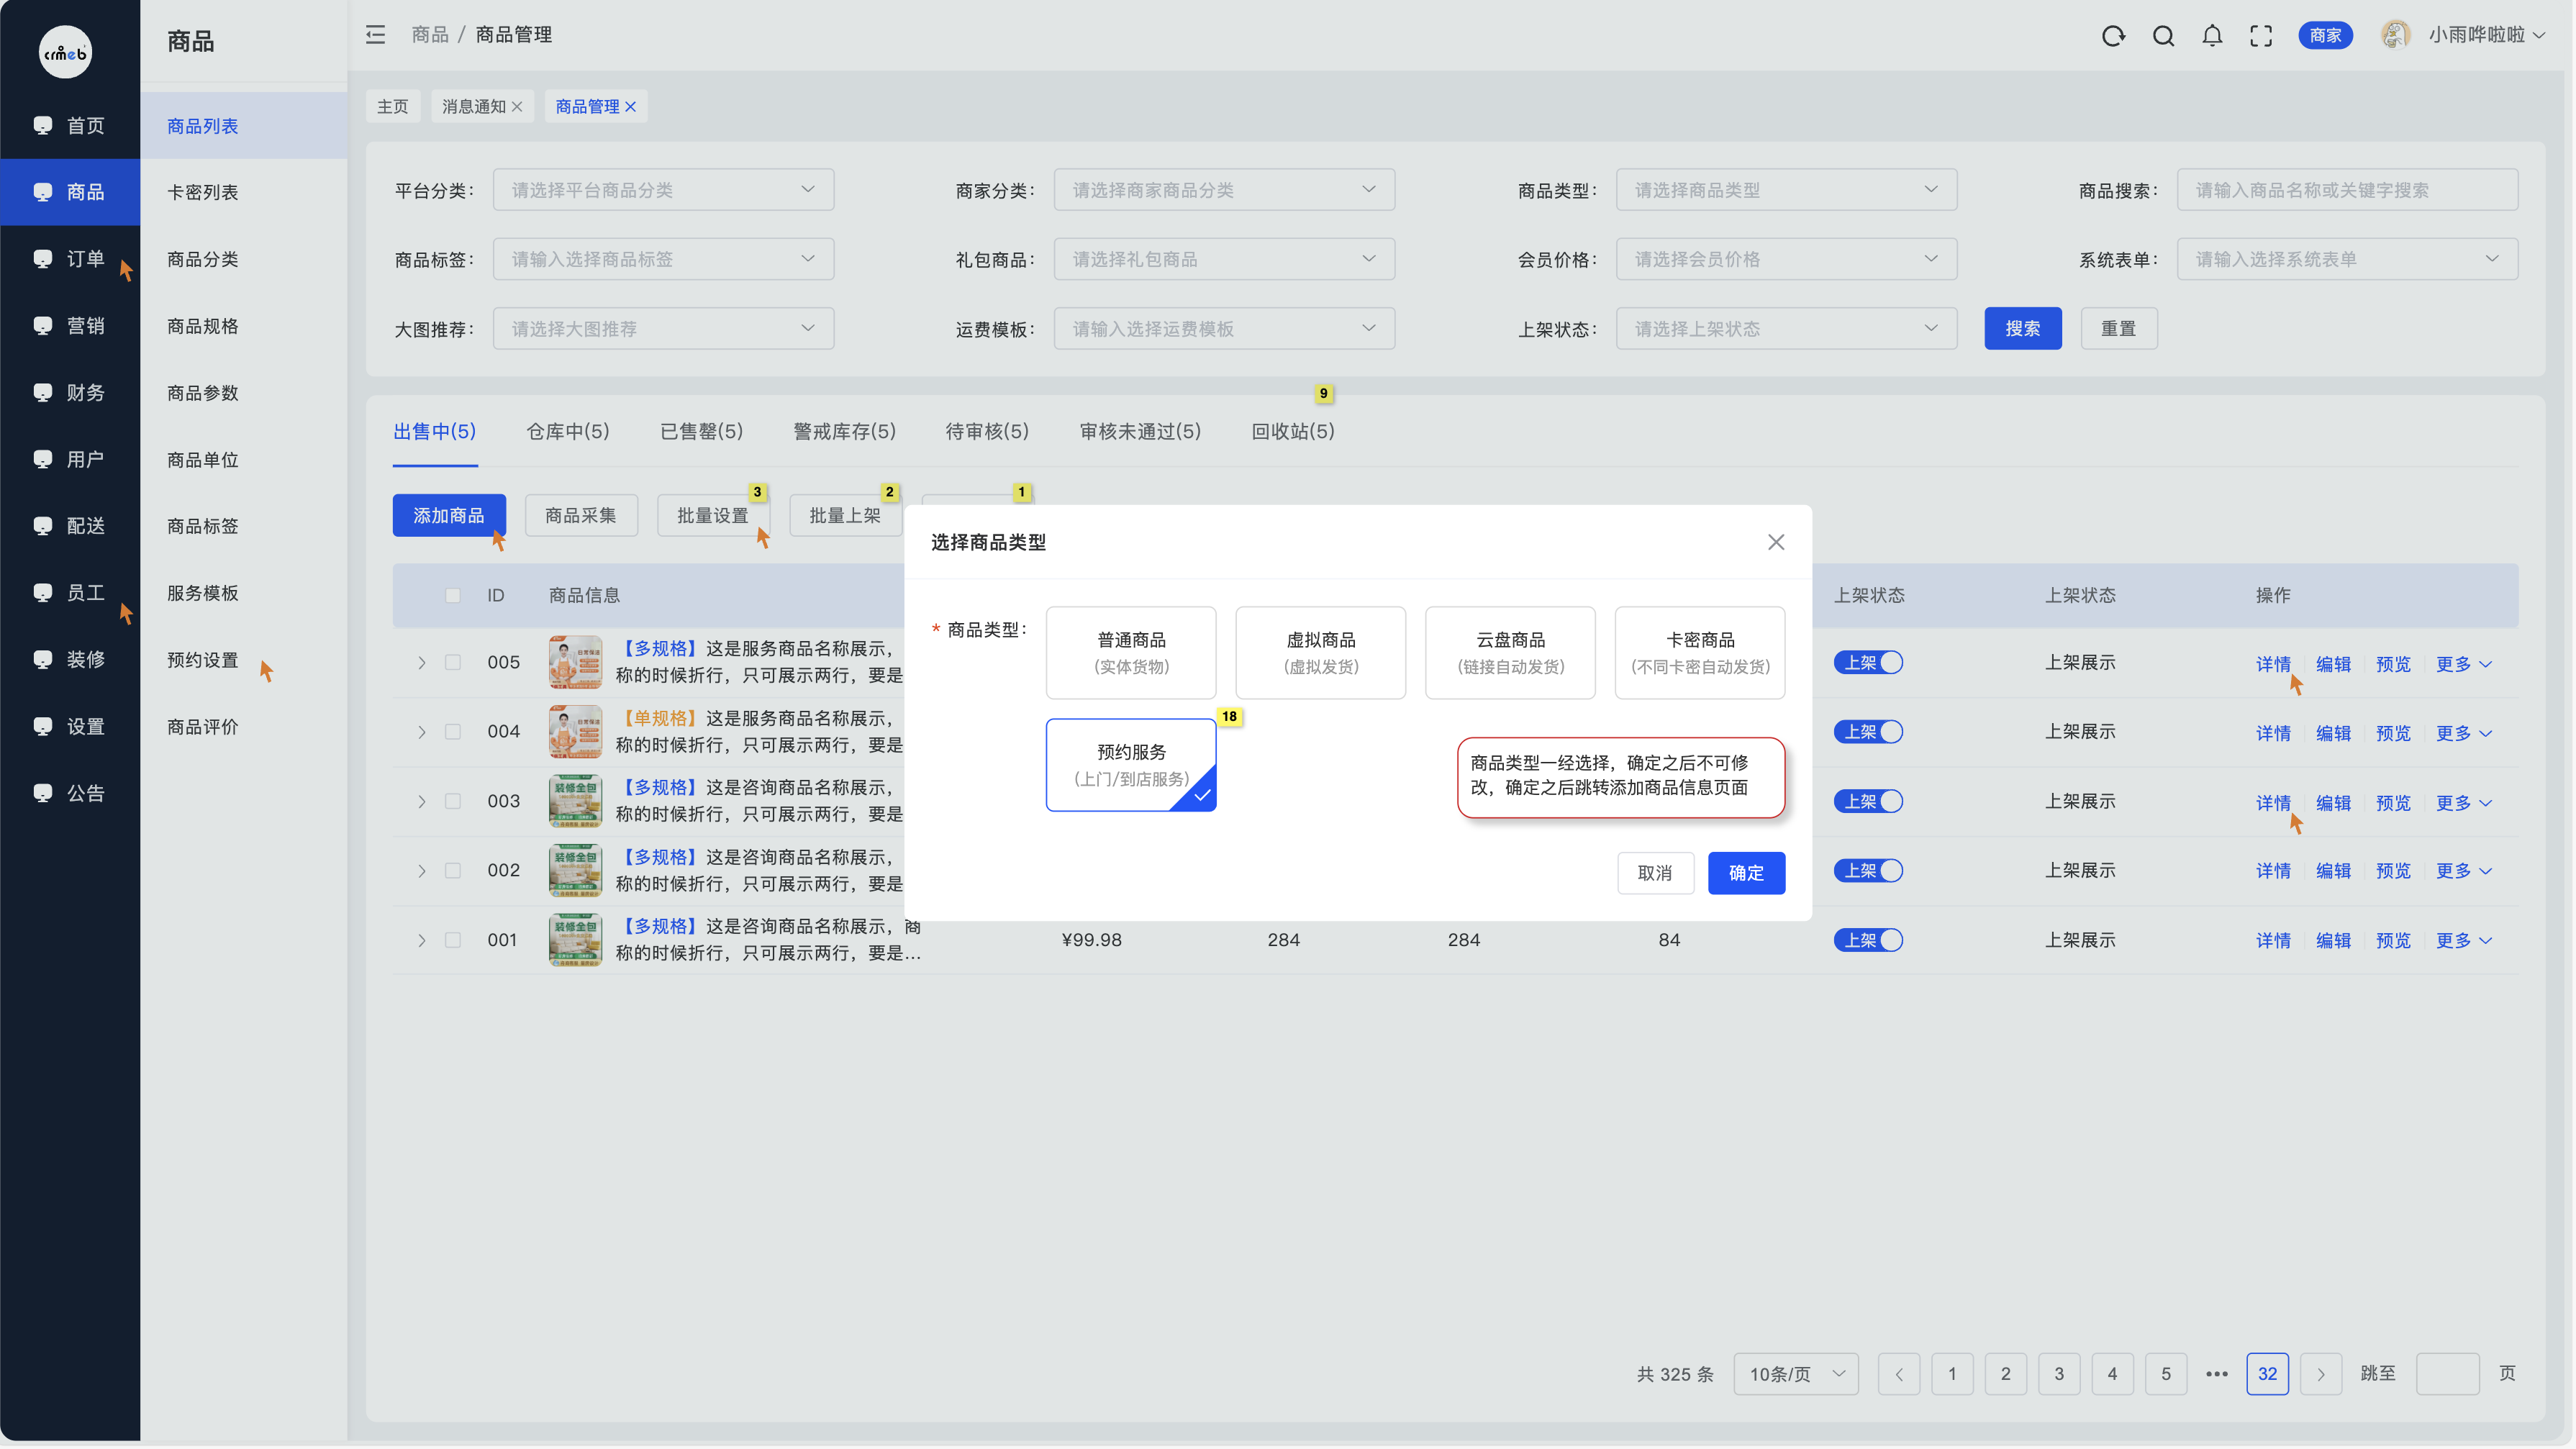
Task: Select the 普通商品 product type
Action: (x=1131, y=652)
